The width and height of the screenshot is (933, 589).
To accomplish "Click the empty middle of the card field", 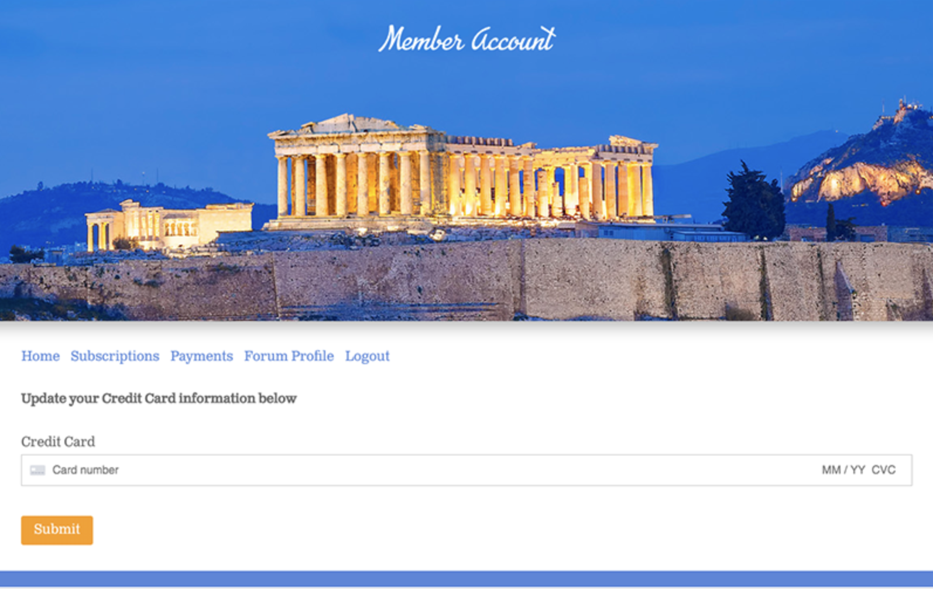I will [468, 470].
